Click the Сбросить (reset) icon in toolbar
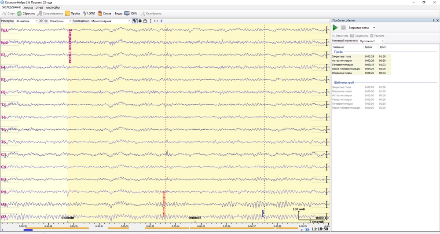Viewport: 440px width, 234px height. point(19,14)
